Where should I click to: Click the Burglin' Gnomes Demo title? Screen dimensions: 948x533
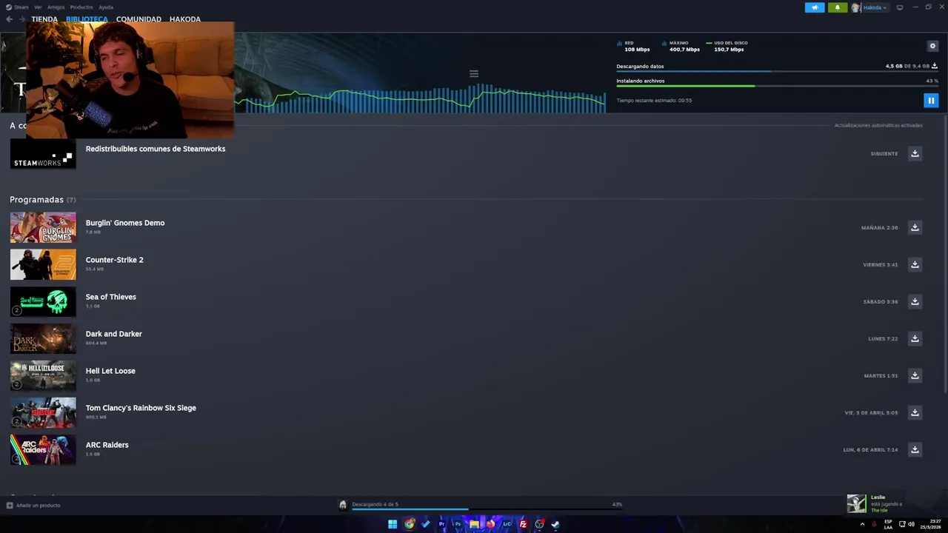tap(125, 223)
